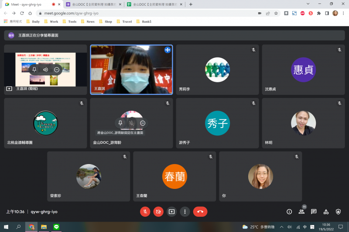Open more options three-dot menu in Meet
The width and height of the screenshot is (349, 232).
click(x=185, y=212)
